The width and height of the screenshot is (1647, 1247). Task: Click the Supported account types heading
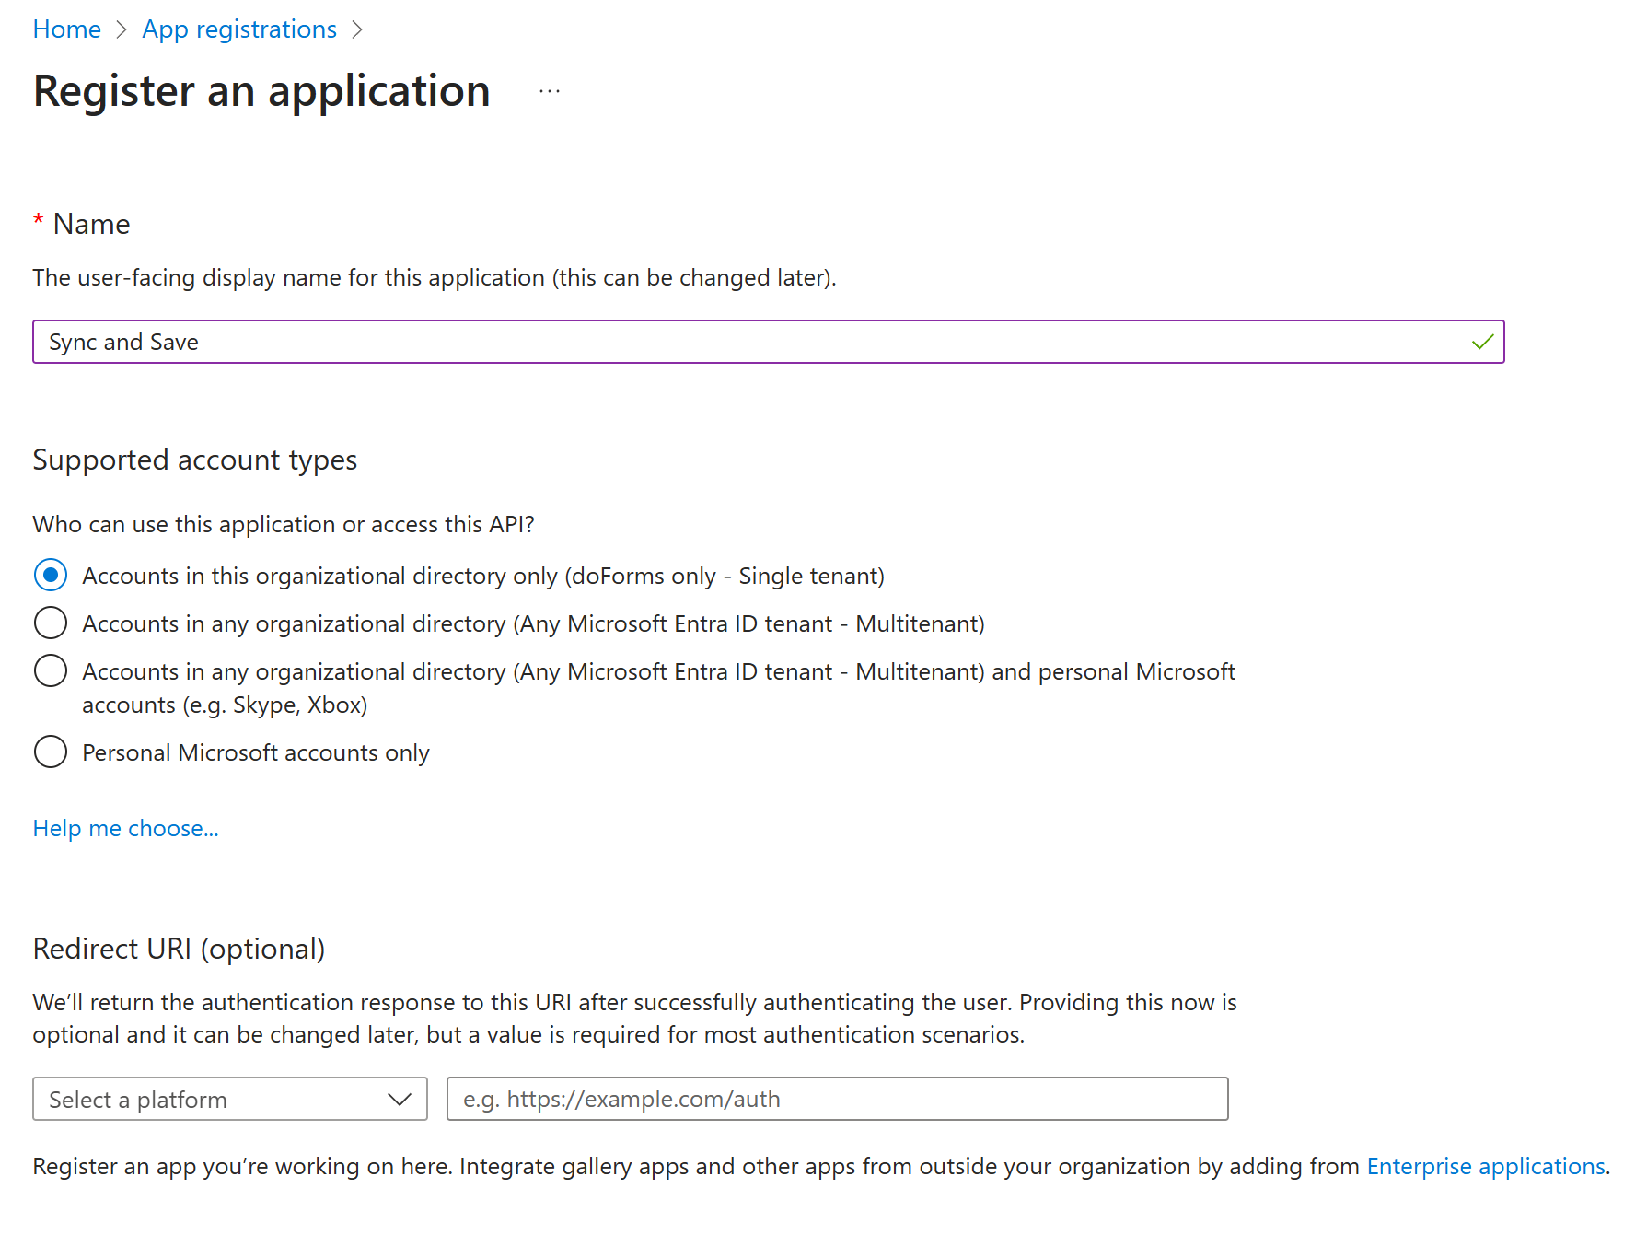pyautogui.click(x=194, y=460)
